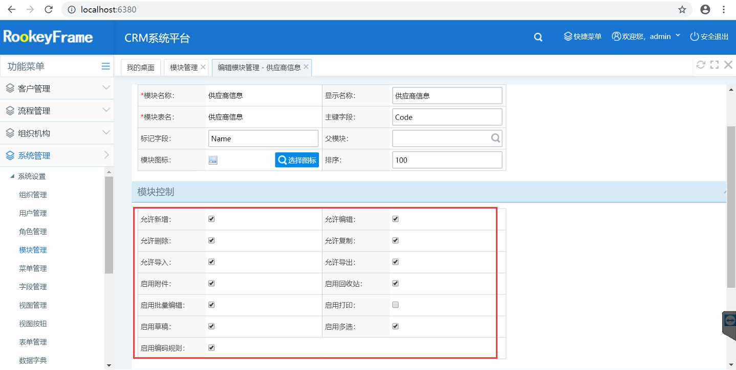This screenshot has width=736, height=370.
Task: Uncheck 允许编辑 checkbox
Action: (x=395, y=219)
